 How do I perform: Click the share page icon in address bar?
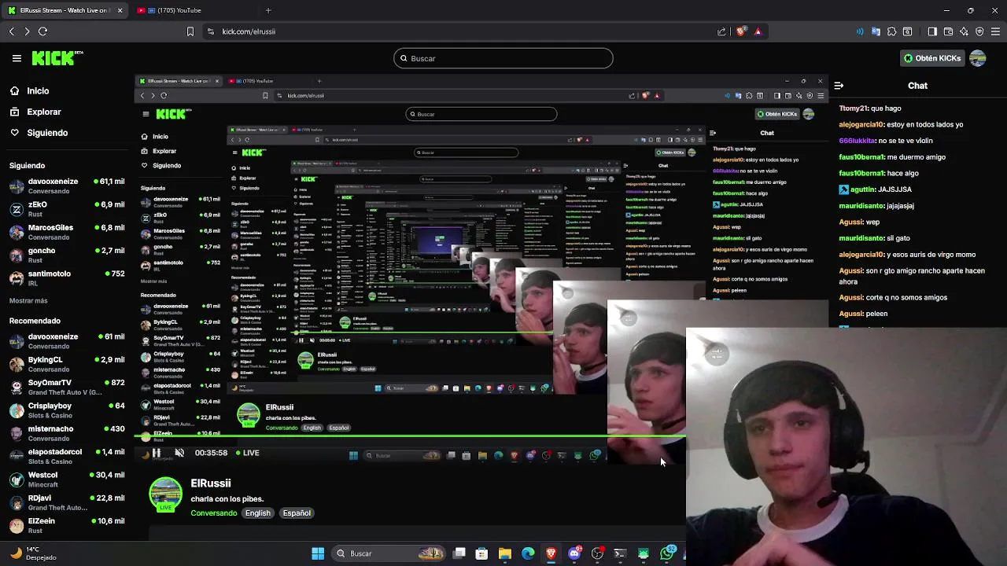point(721,31)
